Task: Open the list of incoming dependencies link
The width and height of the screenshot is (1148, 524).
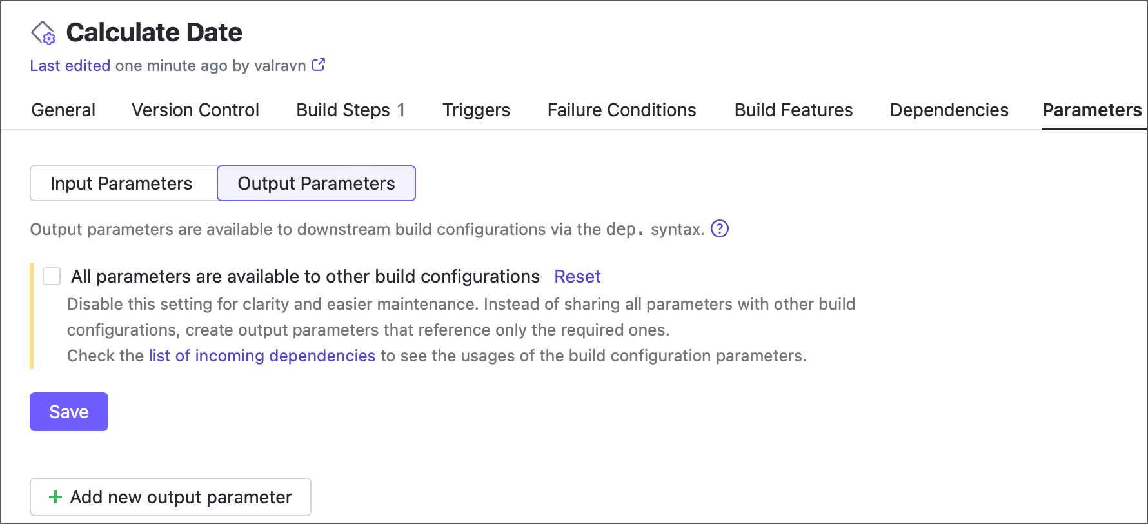Action: 262,356
